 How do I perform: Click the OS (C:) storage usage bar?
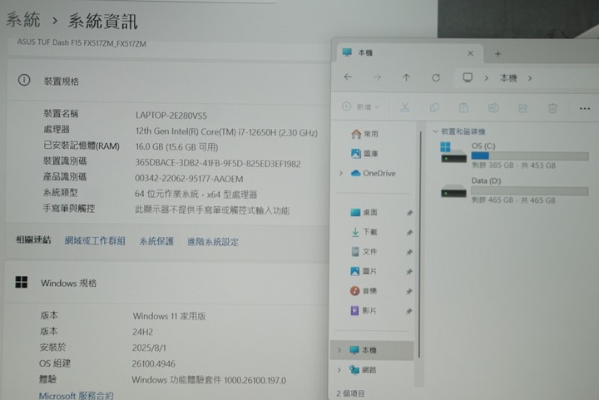530,156
